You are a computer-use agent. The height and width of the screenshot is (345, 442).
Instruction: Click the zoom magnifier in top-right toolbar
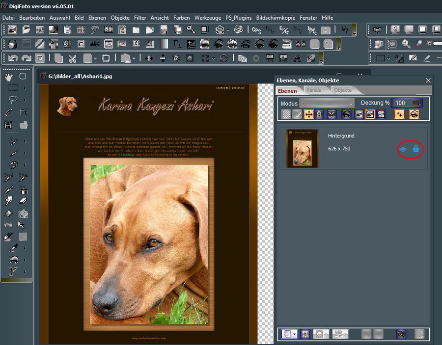point(406,44)
